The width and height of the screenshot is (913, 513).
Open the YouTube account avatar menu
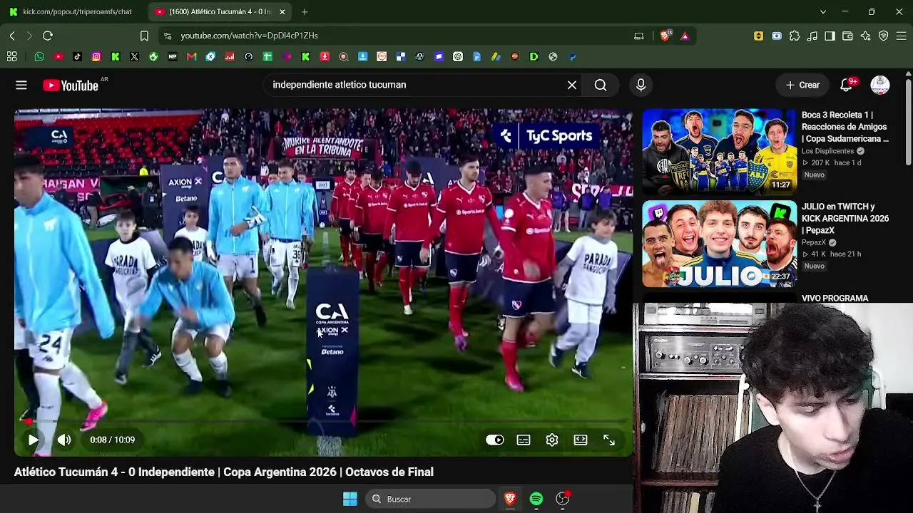(x=880, y=85)
